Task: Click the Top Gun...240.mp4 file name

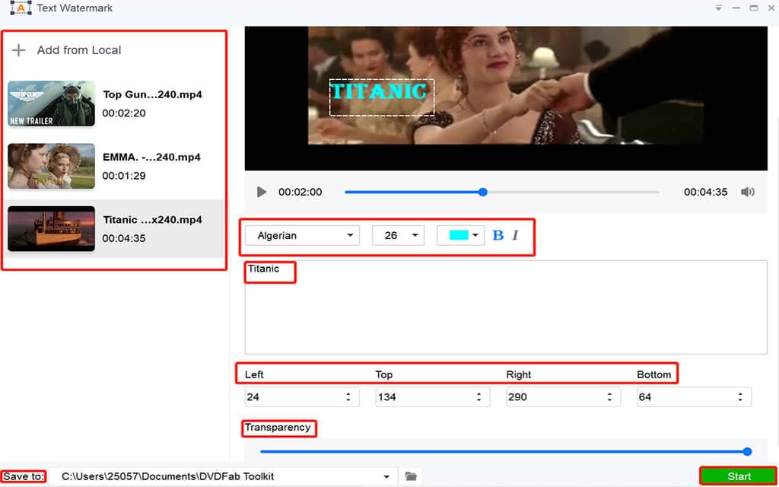Action: click(152, 94)
